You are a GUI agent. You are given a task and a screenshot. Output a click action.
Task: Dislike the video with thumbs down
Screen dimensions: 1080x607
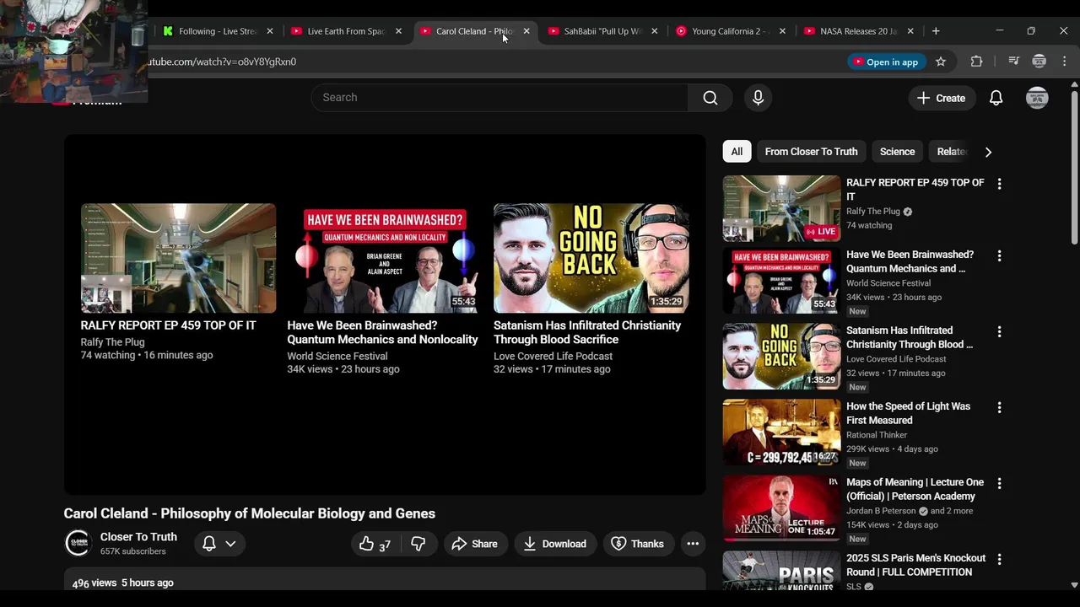pyautogui.click(x=418, y=544)
